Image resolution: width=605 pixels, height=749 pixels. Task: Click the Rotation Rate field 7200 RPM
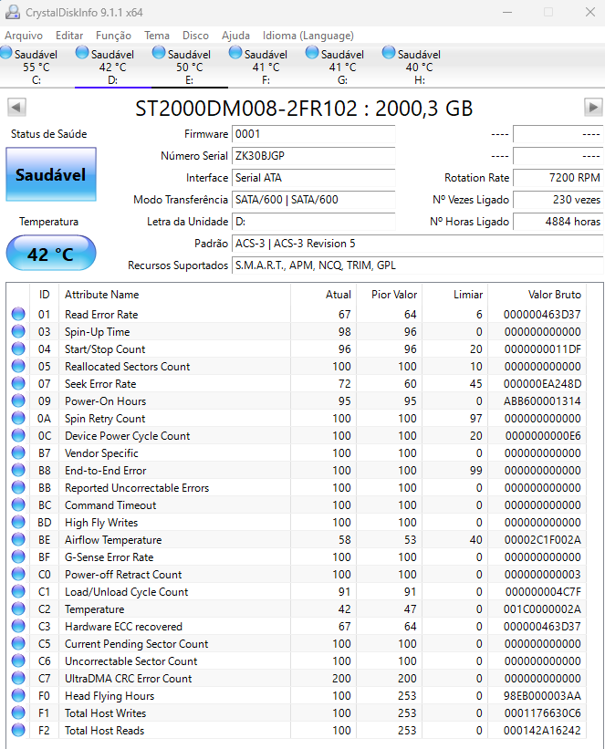(558, 178)
